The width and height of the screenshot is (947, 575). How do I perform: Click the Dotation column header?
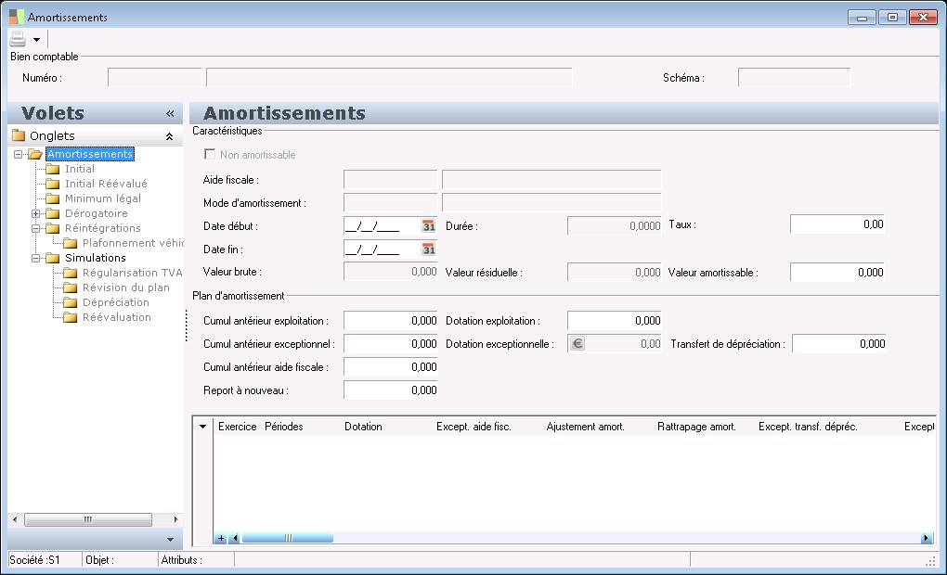point(363,427)
